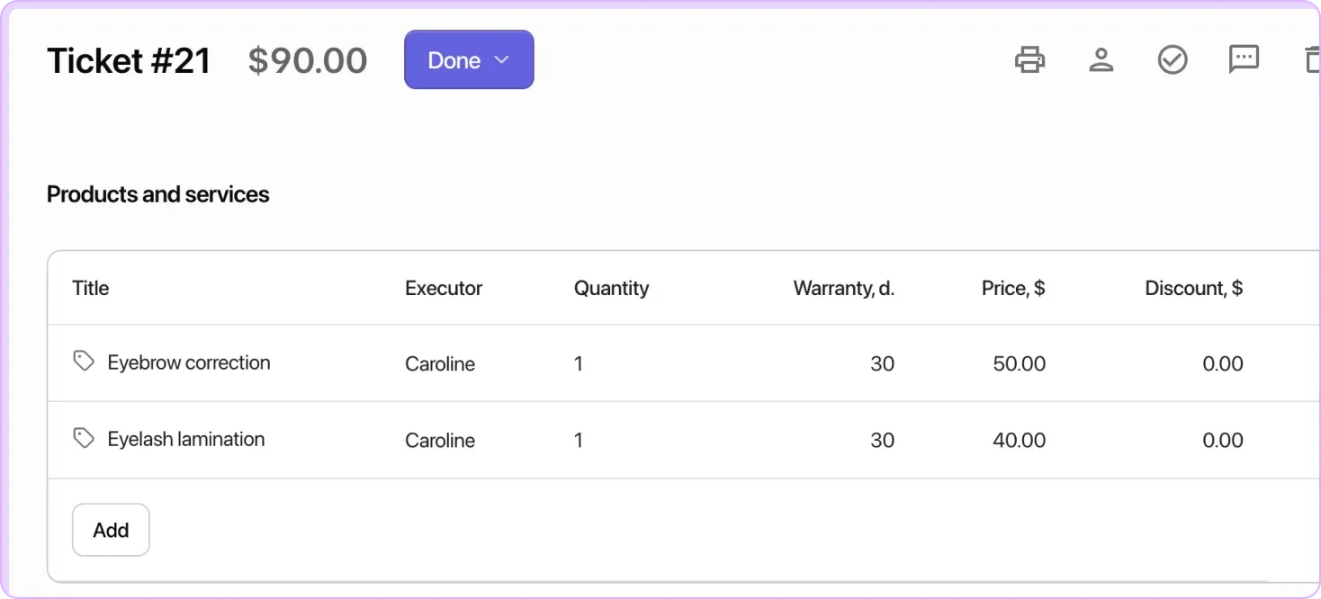The height and width of the screenshot is (599, 1321).
Task: Expand the Done status dropdown
Action: point(503,59)
